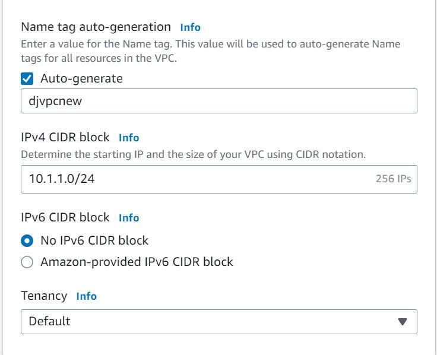Click the Name tag auto-generation heading

96,27
